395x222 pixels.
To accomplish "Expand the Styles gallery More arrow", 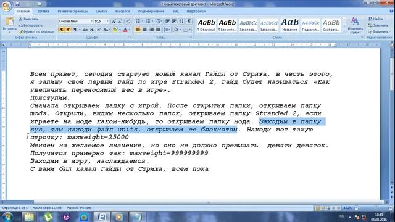I will (x=344, y=30).
